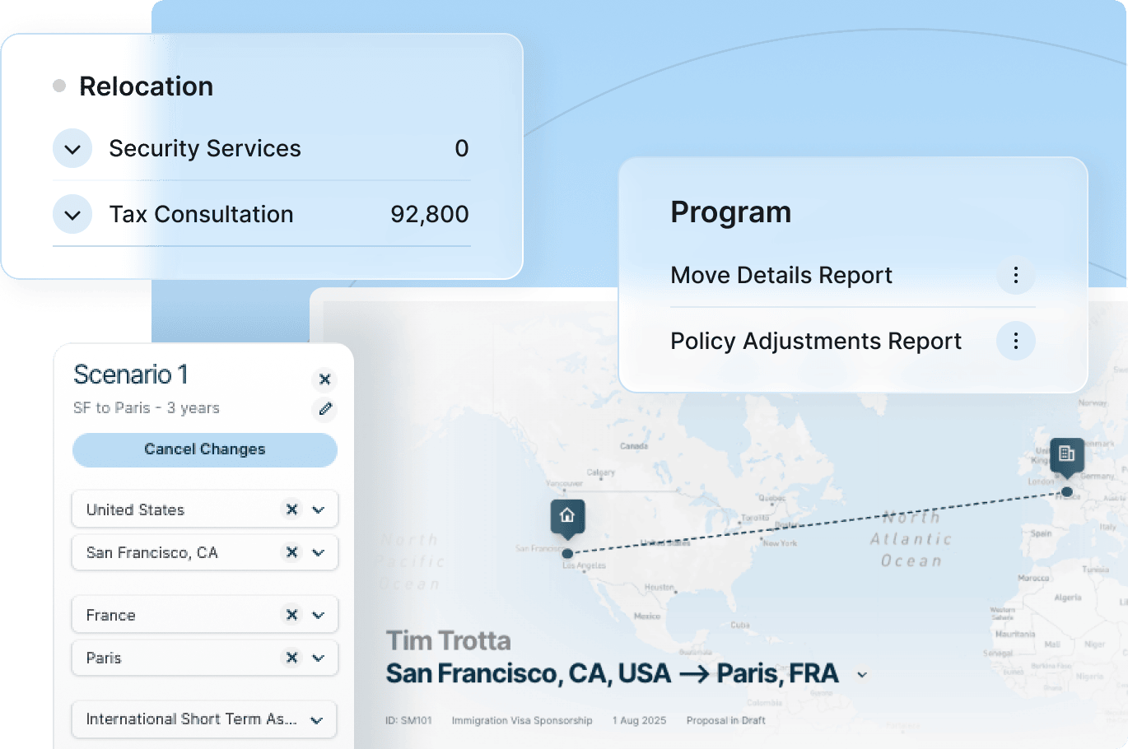This screenshot has width=1128, height=749.
Task: Edit the scenario name with pencil icon
Action: 325,409
